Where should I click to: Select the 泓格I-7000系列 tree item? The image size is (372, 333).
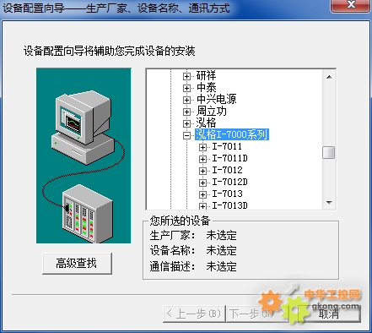click(x=232, y=134)
